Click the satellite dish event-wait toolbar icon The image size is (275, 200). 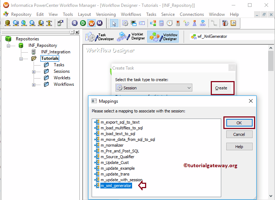click(186, 23)
